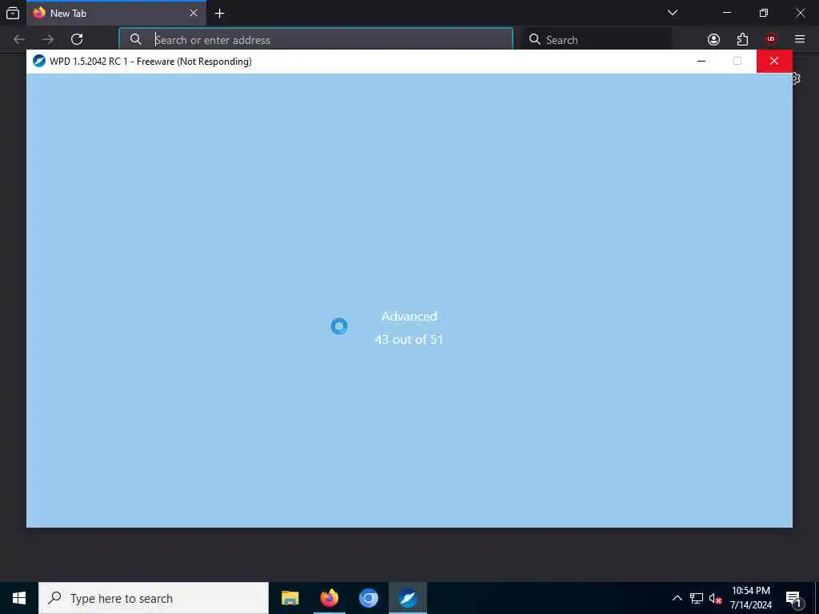Open the Firefox account icon
Screen dimensions: 819x614
coord(713,39)
